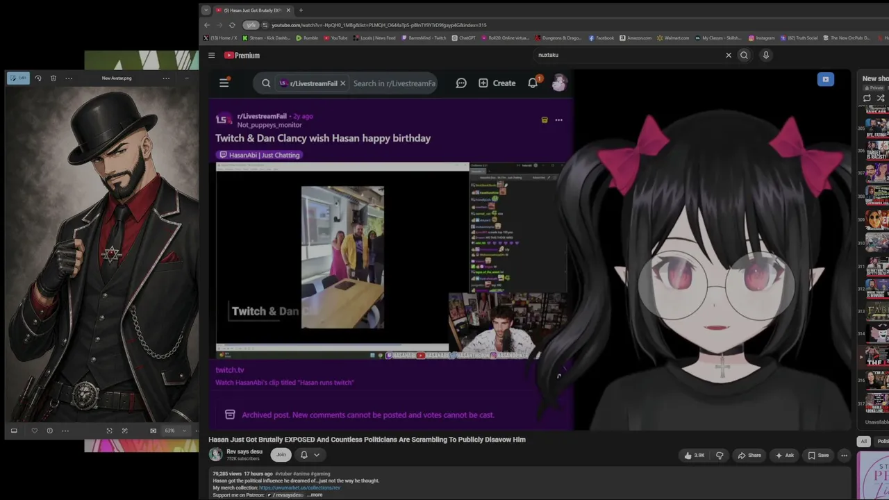Toggle playlist shuffle button
The height and width of the screenshot is (500, 889).
pyautogui.click(x=881, y=98)
